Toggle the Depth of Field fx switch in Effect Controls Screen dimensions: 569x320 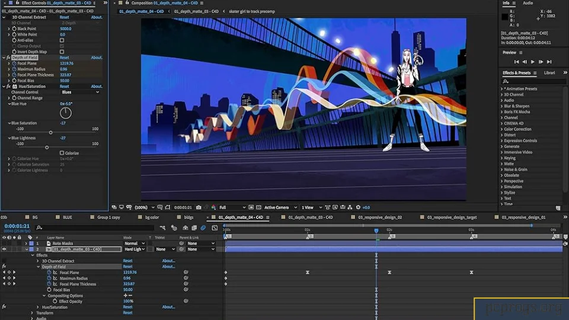(x=9, y=57)
